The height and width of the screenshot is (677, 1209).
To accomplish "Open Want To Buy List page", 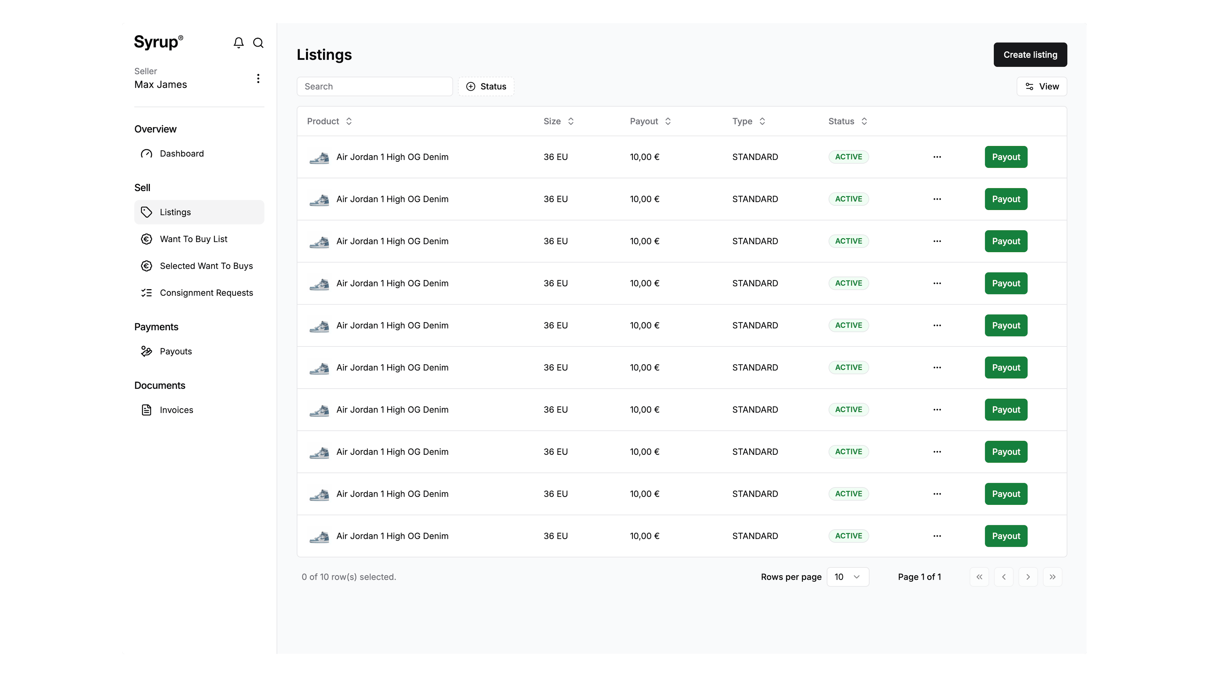I will (193, 239).
